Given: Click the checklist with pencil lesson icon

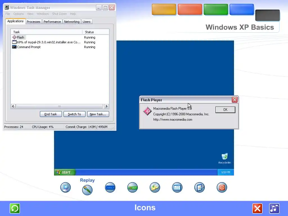Looking at the screenshot, I should coord(199,187).
